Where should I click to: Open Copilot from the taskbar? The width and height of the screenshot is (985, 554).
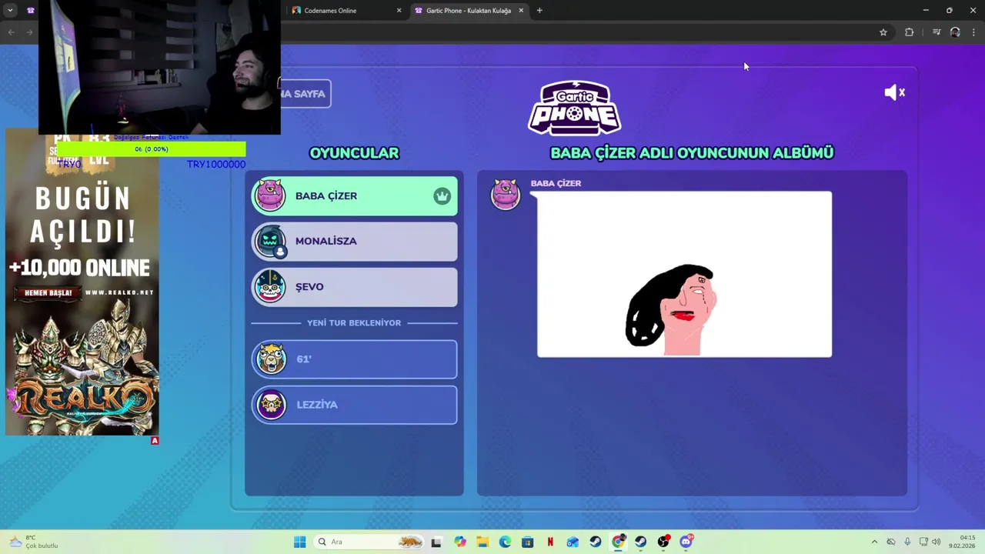click(x=459, y=542)
